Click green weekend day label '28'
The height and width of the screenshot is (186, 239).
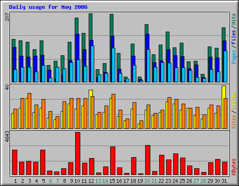203,181
